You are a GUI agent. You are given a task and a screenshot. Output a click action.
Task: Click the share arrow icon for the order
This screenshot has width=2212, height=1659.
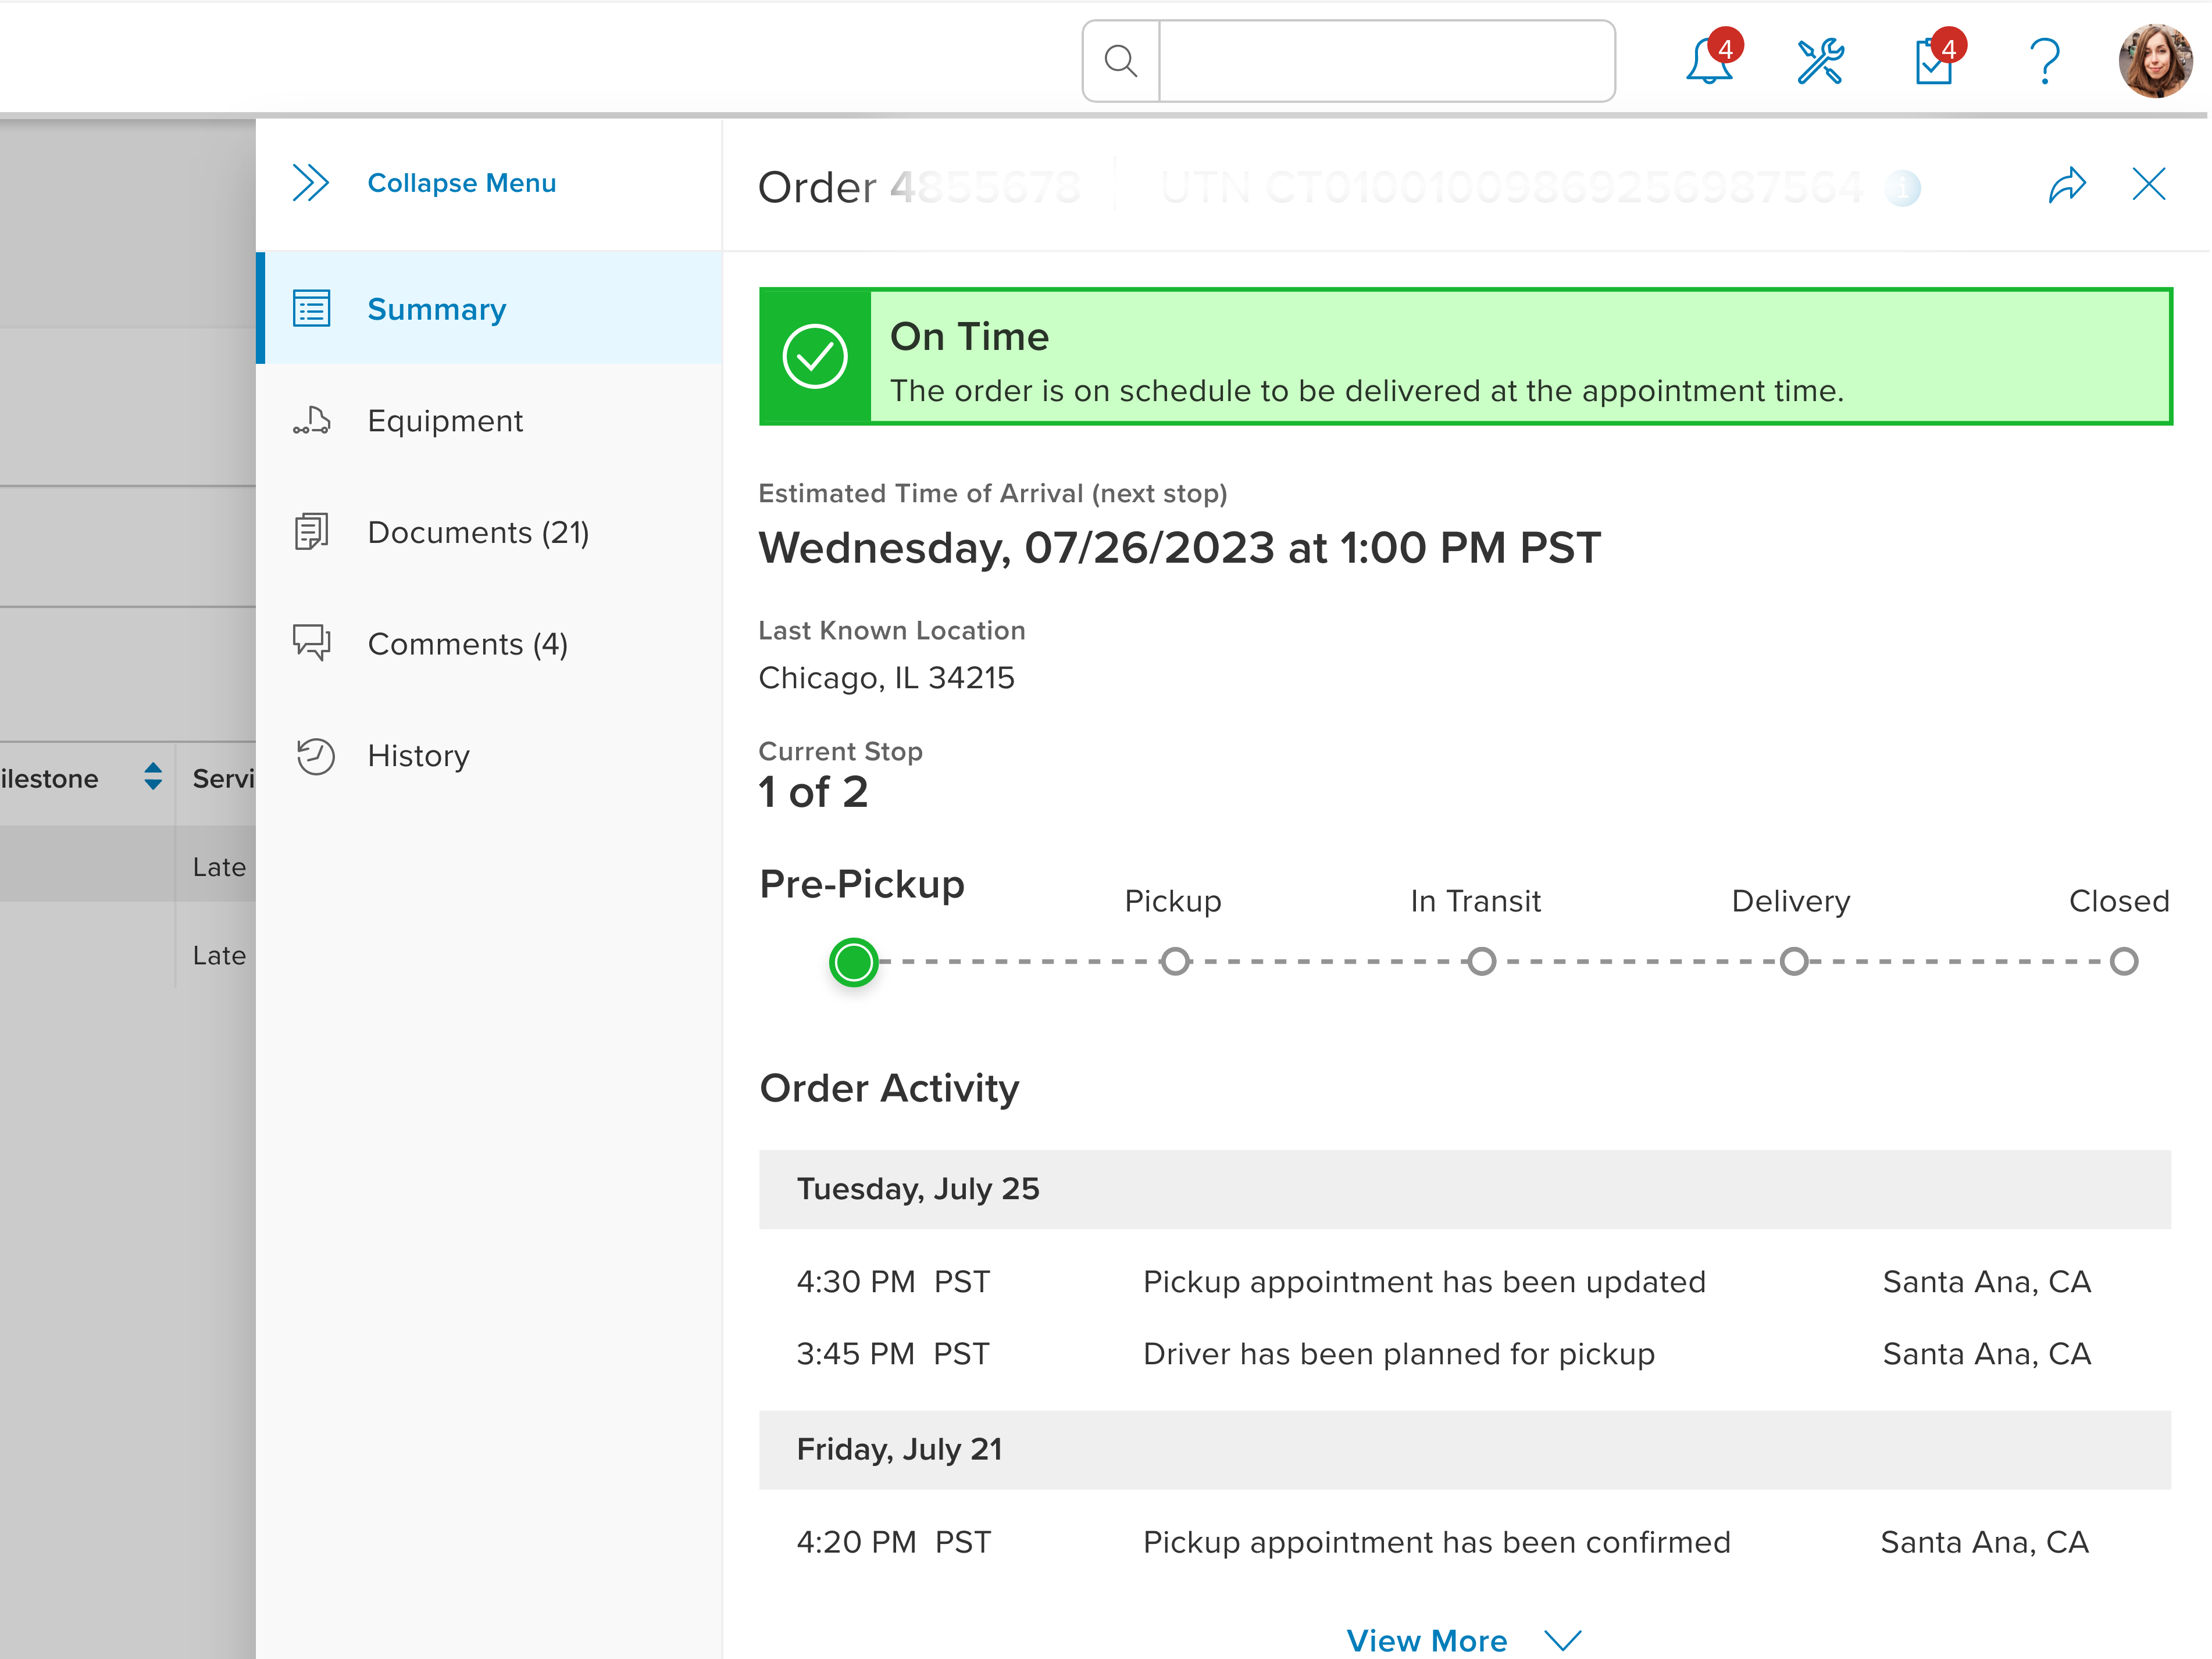click(x=2067, y=185)
